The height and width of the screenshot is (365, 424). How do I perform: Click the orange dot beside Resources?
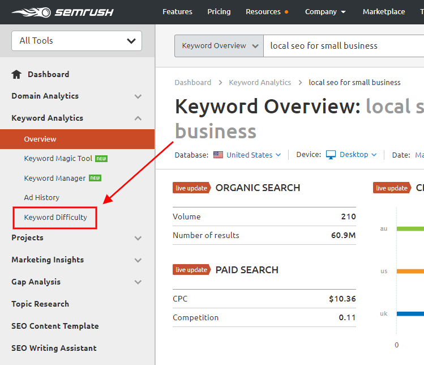(286, 12)
